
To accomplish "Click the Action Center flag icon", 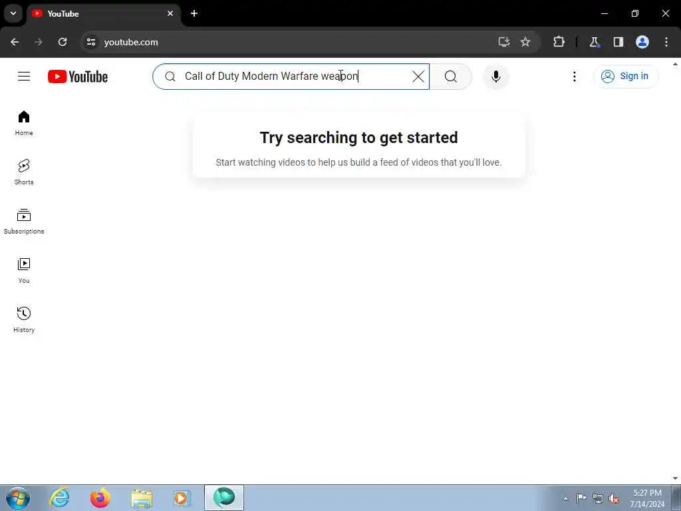I will pyautogui.click(x=581, y=498).
